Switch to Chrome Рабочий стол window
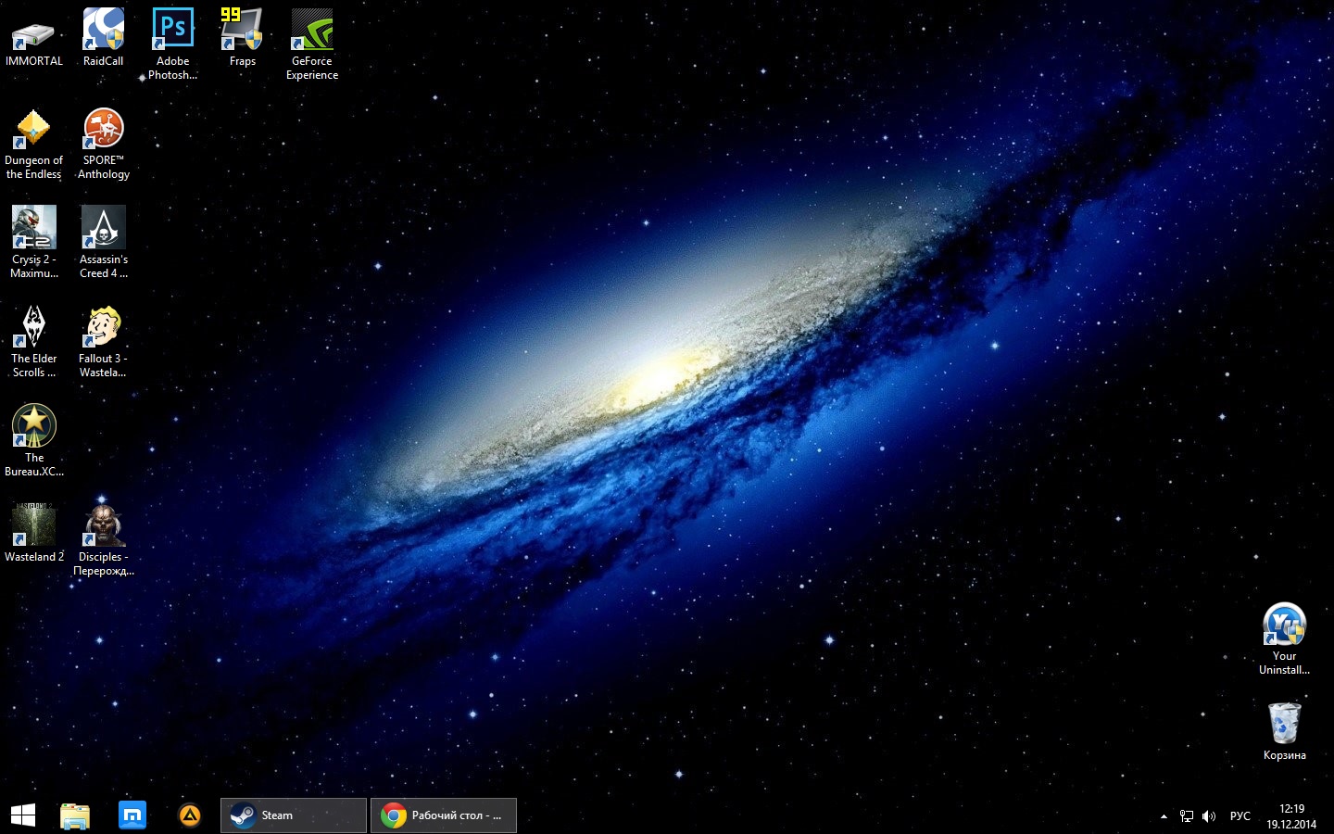This screenshot has width=1334, height=834. [444, 815]
